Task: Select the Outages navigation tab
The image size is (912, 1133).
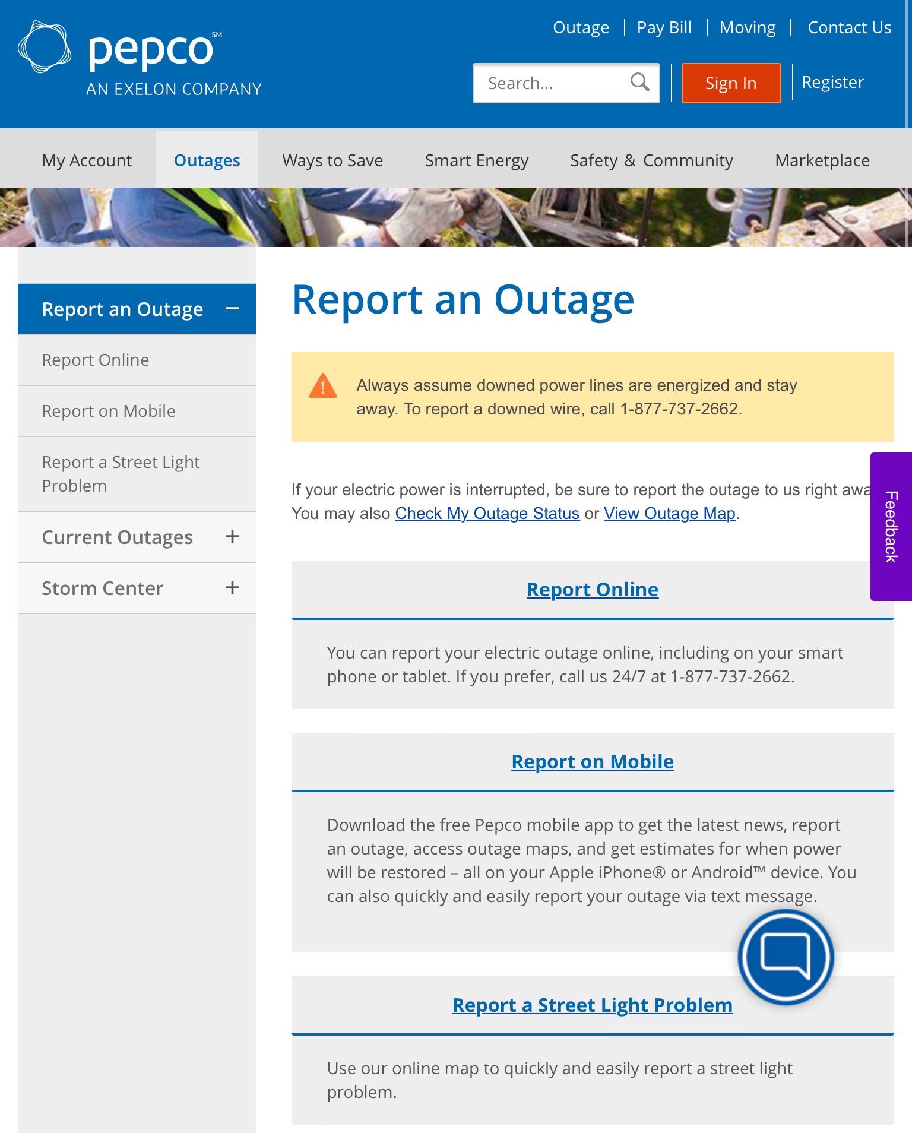Action: [x=207, y=160]
